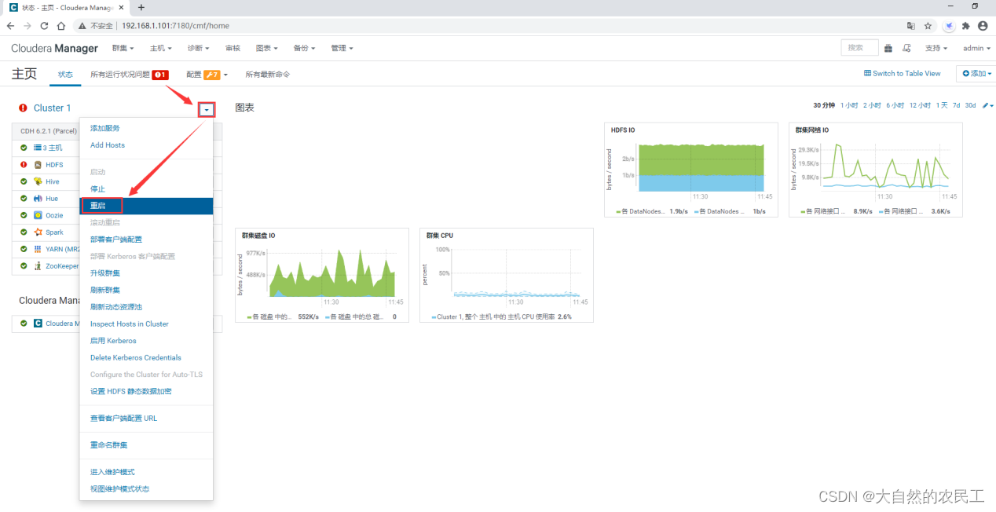The width and height of the screenshot is (996, 512).
Task: Click the green health check icon beside Hive
Action: 24,181
